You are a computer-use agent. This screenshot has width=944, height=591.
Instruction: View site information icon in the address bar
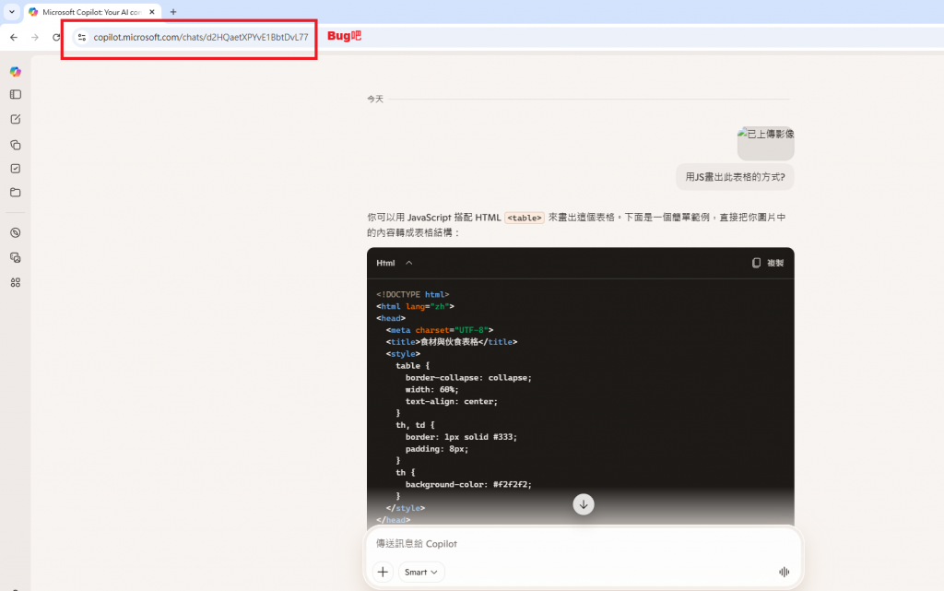pos(82,37)
